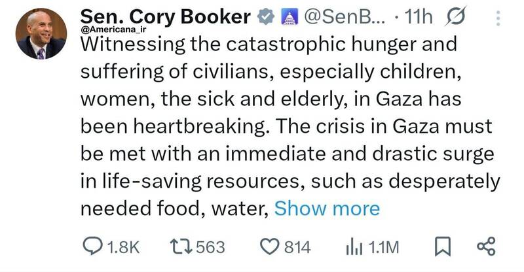Toggle the heart like icon

coord(269,246)
